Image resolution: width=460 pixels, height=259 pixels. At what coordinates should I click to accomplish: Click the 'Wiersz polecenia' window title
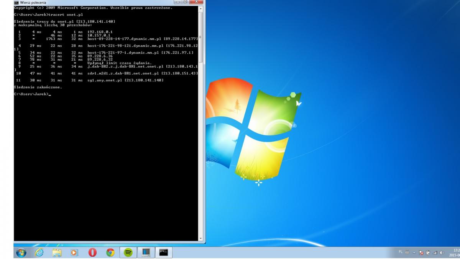[33, 2]
